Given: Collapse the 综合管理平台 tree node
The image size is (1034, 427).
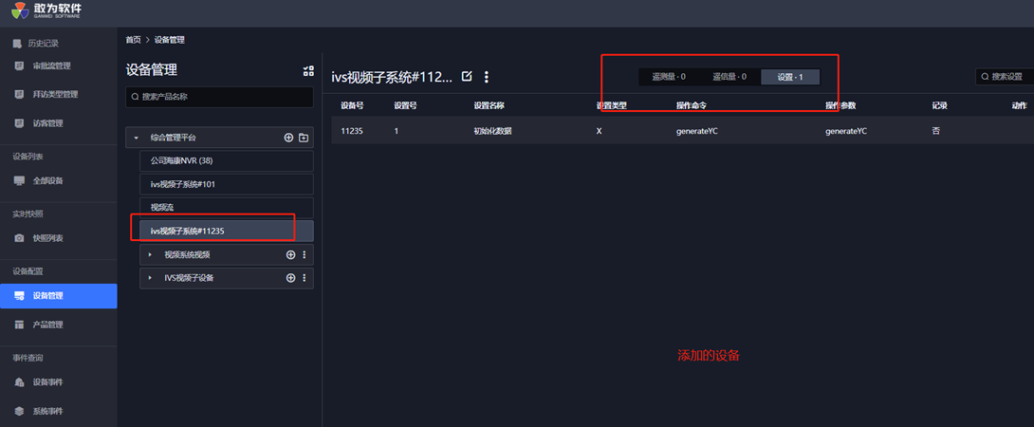Looking at the screenshot, I should [x=137, y=138].
